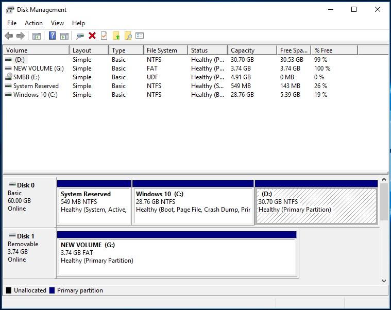Select Windows 10 (C:) in volume list
Screen dimensions: 391x310
click(x=36, y=95)
